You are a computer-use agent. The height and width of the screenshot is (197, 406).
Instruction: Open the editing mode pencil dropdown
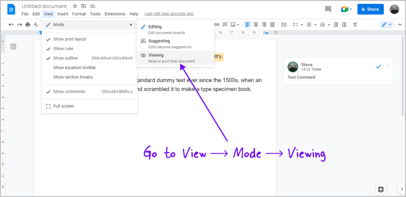tap(386, 25)
